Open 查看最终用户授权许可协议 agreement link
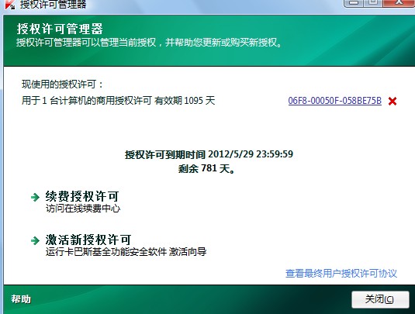The height and width of the screenshot is (314, 415). (341, 273)
